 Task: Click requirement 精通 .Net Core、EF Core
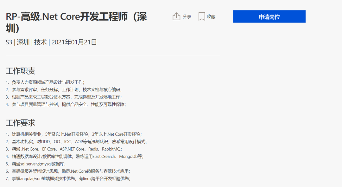pos(64,149)
